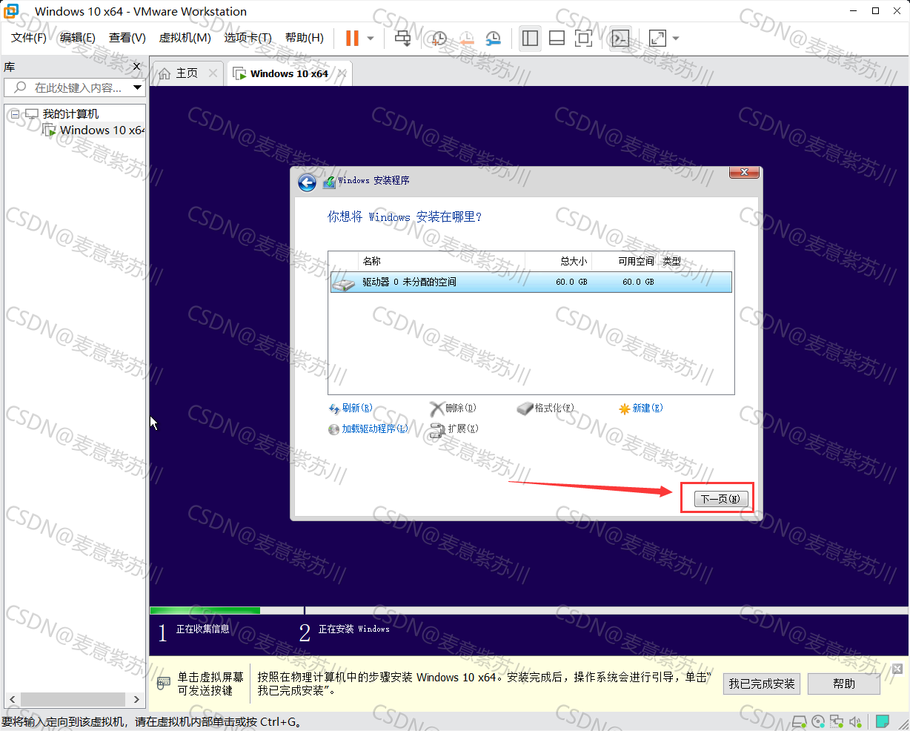
Task: Close the 库 library panel
Action: click(x=136, y=67)
